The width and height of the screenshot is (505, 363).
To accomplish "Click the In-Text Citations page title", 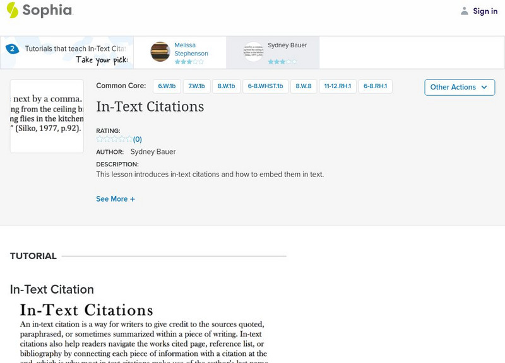I will (150, 107).
